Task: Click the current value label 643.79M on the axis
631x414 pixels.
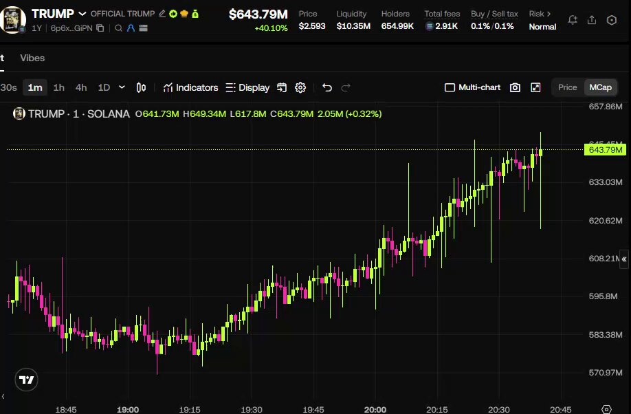Action: click(605, 150)
